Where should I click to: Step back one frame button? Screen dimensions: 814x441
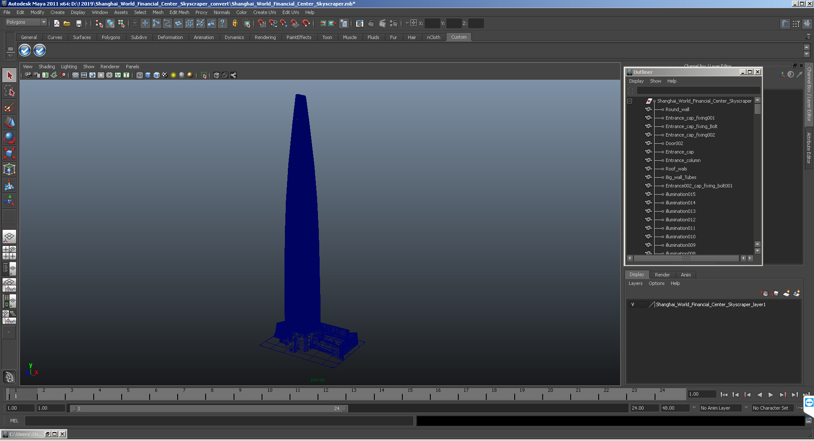click(736, 395)
